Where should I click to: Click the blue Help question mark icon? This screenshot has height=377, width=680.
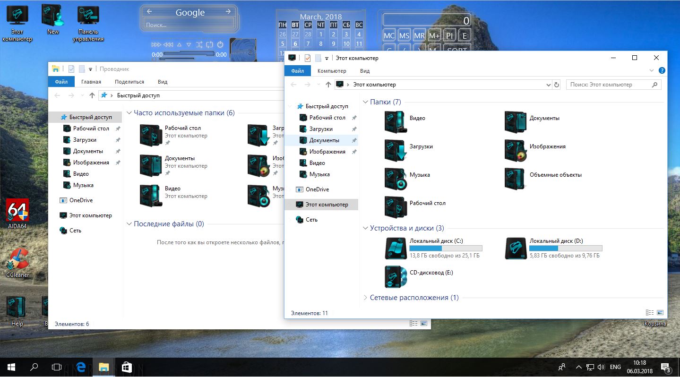(662, 71)
